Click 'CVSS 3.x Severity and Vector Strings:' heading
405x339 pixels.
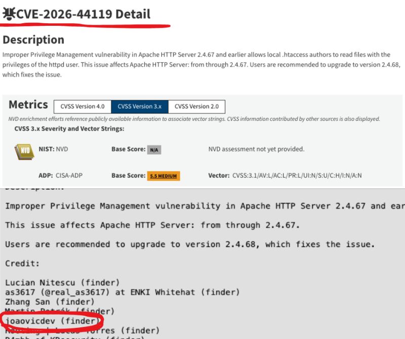click(69, 129)
